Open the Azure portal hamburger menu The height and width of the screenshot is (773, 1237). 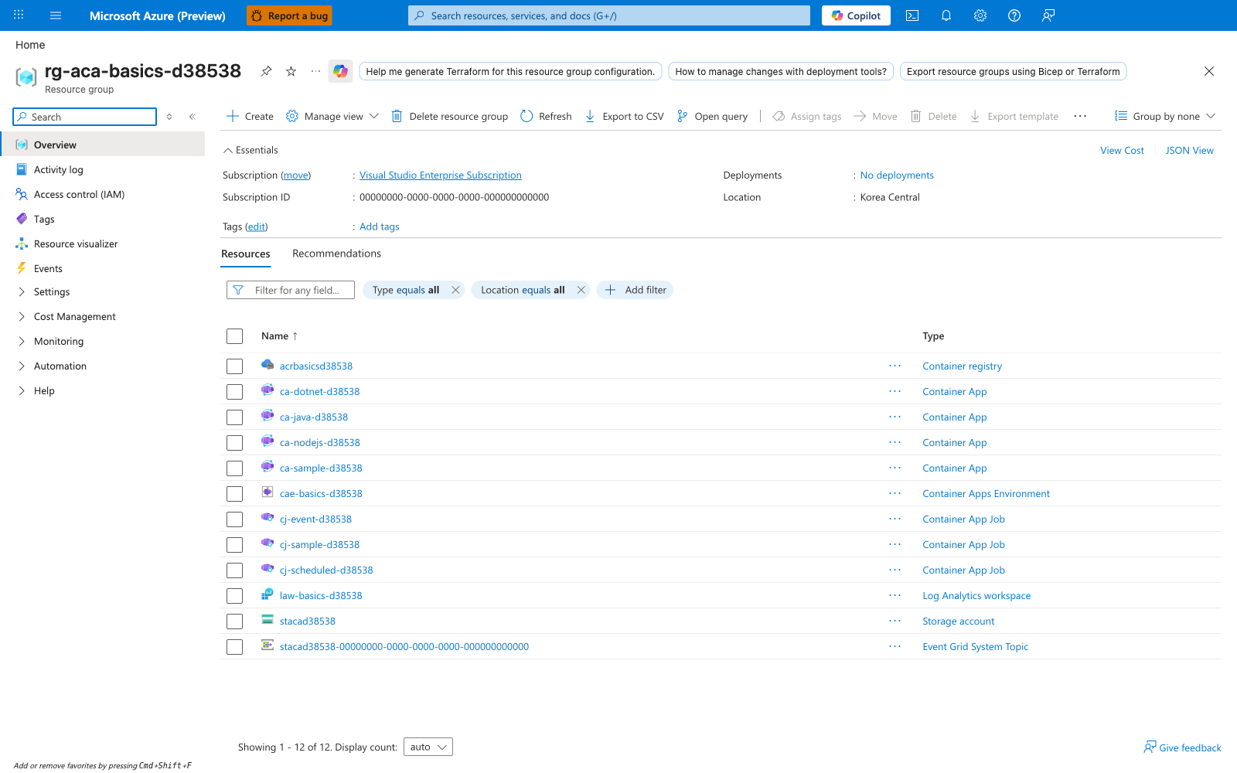pyautogui.click(x=56, y=15)
